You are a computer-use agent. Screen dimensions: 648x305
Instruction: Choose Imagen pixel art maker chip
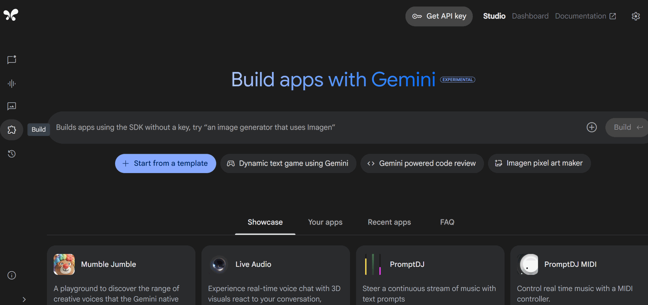pos(539,163)
